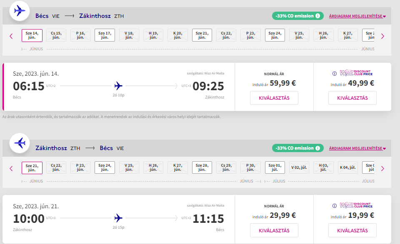
Task: Click info icon beside return Wizz Discount Club
Action: point(335,206)
